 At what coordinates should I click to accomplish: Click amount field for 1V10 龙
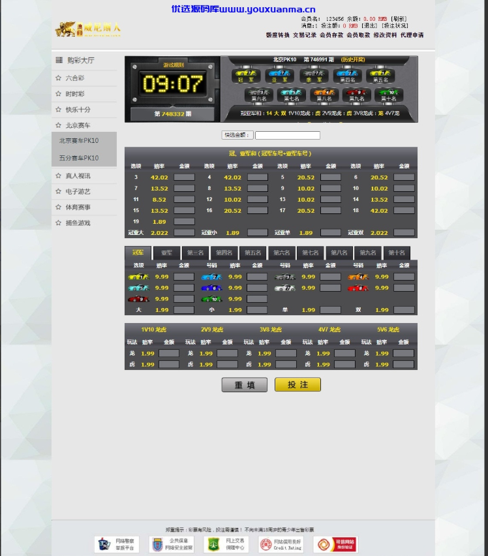click(169, 353)
